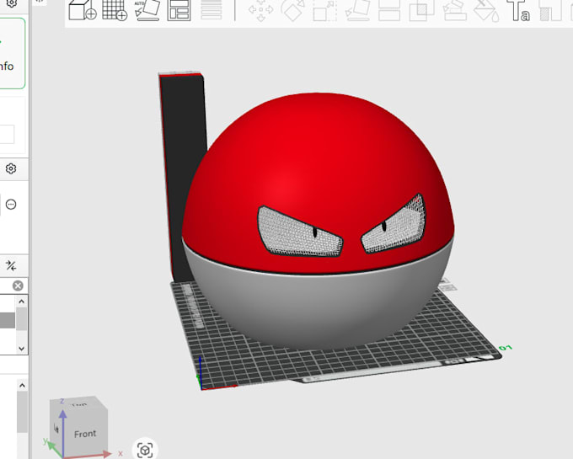Click the Add model cube icon

pyautogui.click(x=83, y=9)
